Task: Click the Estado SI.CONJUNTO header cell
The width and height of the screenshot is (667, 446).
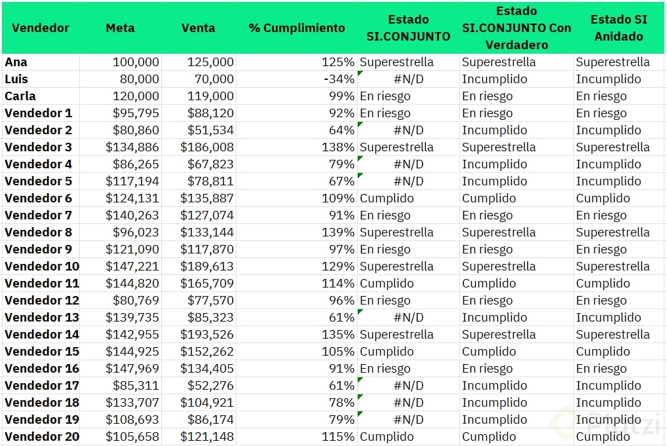Action: coord(408,28)
